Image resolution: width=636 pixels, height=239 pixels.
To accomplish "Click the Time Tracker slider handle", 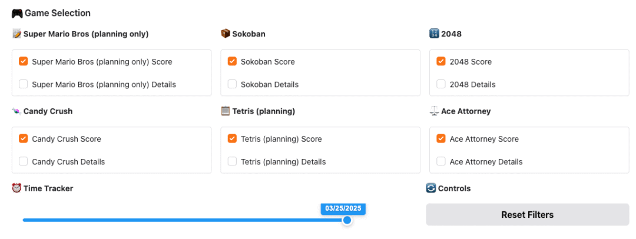I will pos(347,220).
